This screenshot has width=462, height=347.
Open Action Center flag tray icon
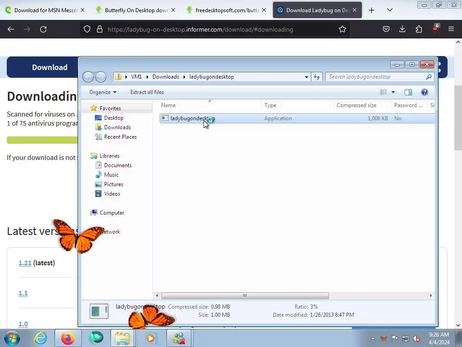tap(394, 338)
